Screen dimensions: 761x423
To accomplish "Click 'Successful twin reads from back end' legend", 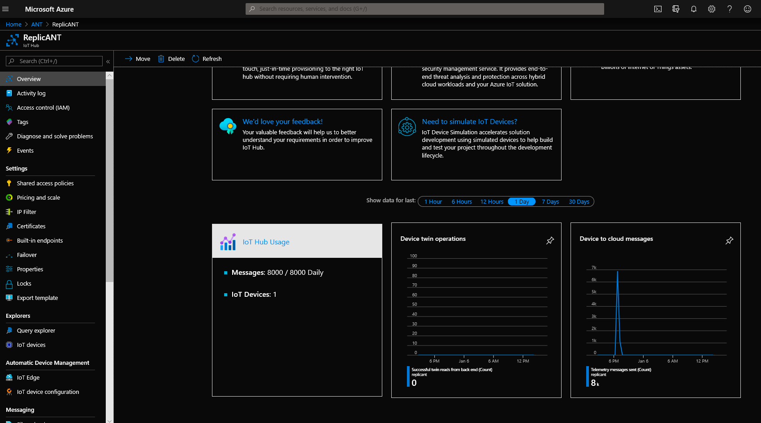I will pyautogui.click(x=452, y=370).
